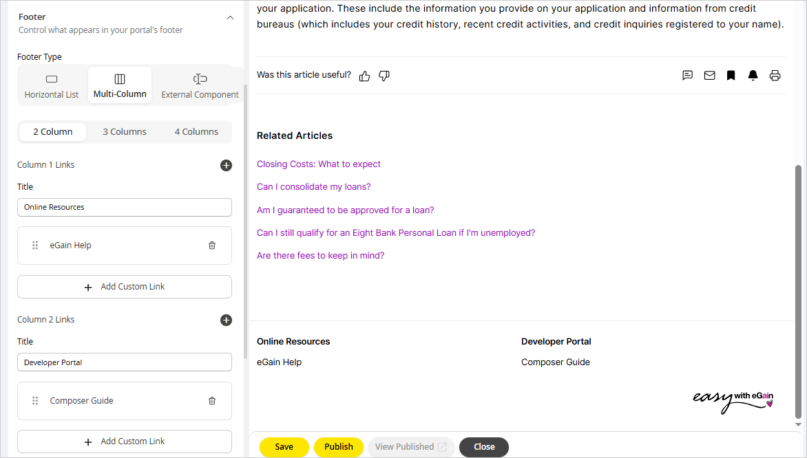Image resolution: width=807 pixels, height=458 pixels.
Task: Select the Horizontal List footer type
Action: [52, 86]
